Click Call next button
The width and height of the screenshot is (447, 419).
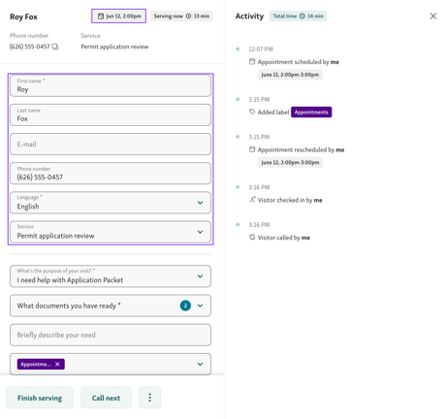106,398
